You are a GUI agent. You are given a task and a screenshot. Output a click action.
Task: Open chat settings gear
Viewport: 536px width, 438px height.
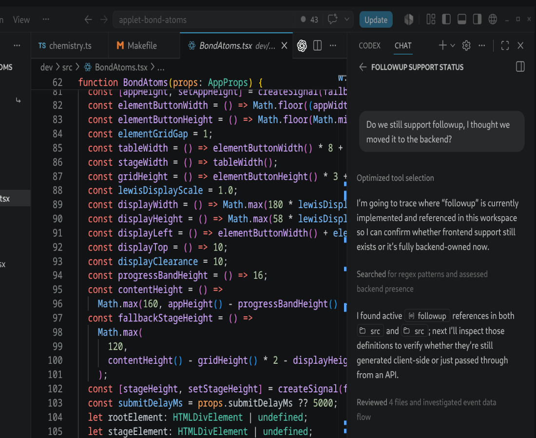coord(466,45)
